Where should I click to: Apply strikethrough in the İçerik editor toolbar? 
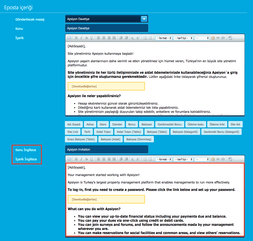coord(86,38)
